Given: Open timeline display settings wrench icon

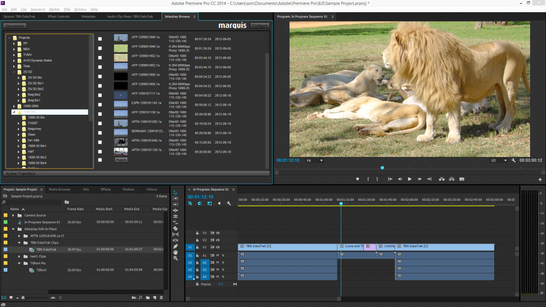Looking at the screenshot, I should click(229, 203).
